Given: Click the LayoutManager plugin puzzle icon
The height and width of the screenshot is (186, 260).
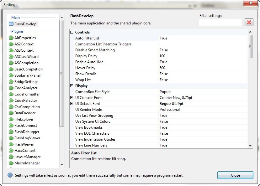Looking at the screenshot, I should pos(11,157).
